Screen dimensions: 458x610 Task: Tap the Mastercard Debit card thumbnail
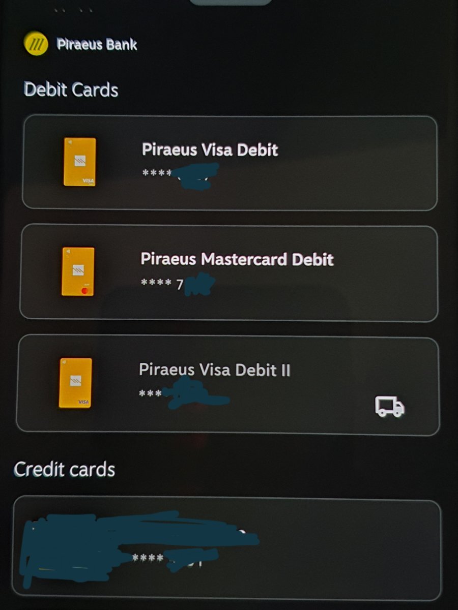point(78,271)
